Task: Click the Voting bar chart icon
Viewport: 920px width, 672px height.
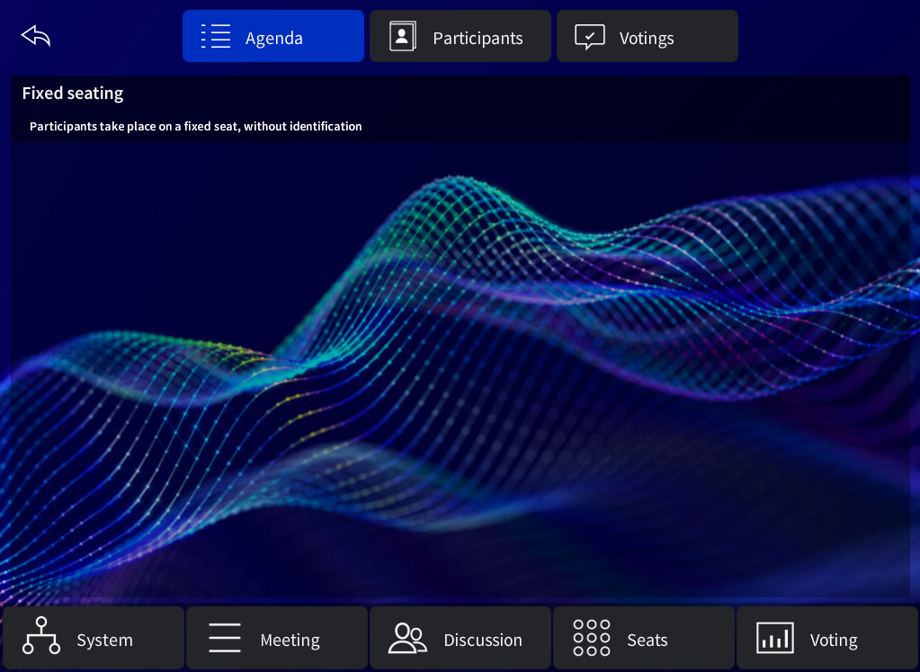Action: tap(774, 638)
